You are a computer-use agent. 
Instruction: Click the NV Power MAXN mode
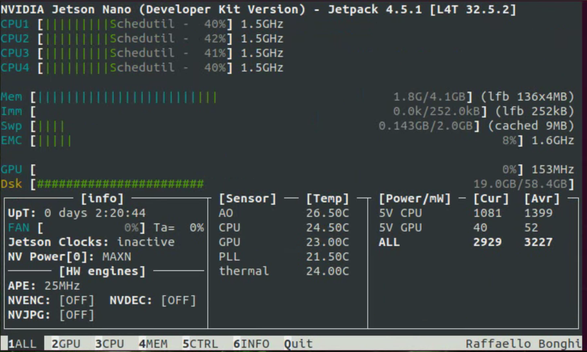tap(116, 257)
